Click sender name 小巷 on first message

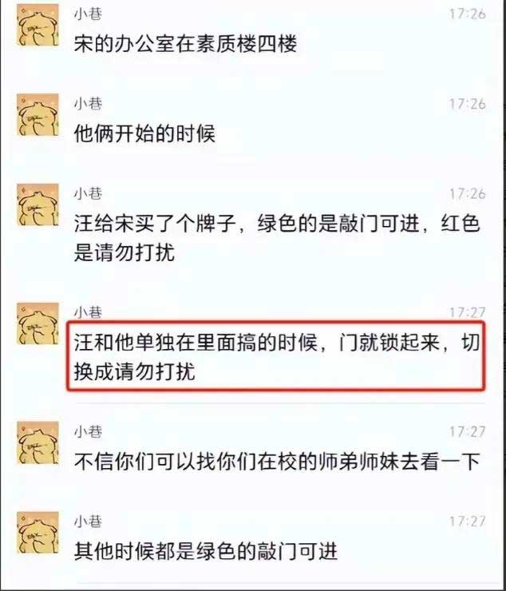(88, 14)
